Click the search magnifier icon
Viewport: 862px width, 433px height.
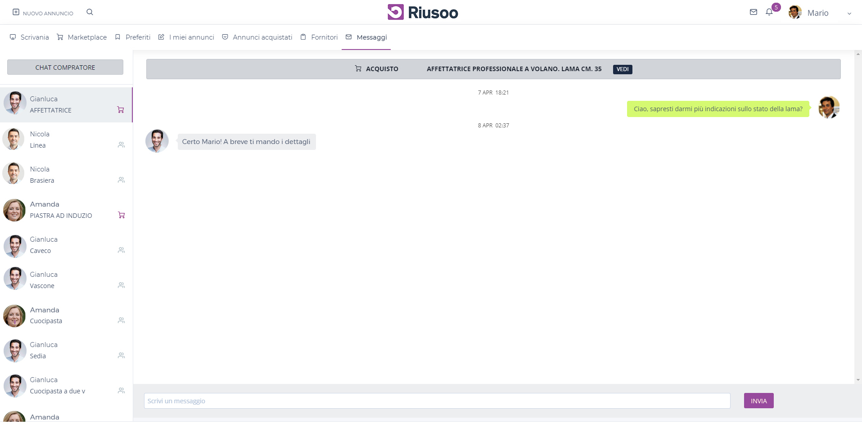90,12
